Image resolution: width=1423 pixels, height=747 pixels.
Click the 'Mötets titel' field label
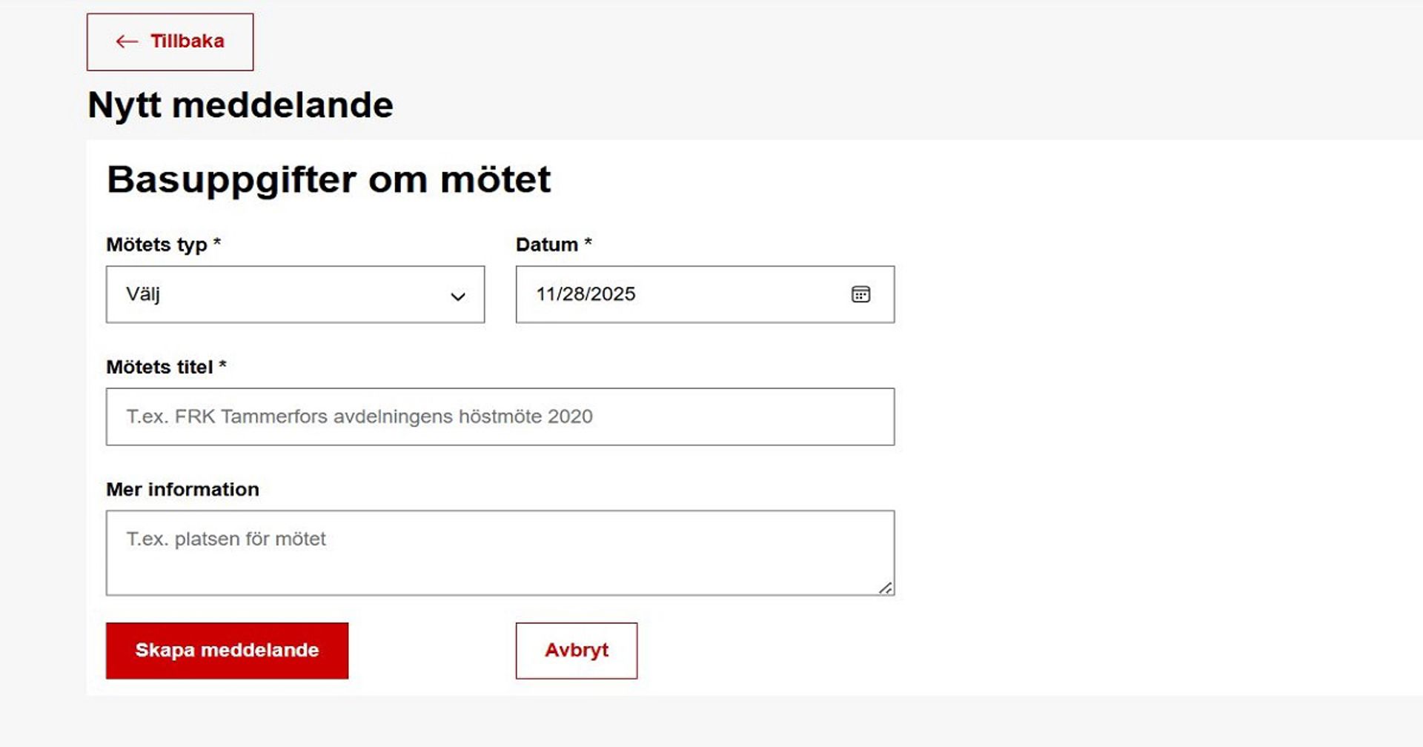167,366
